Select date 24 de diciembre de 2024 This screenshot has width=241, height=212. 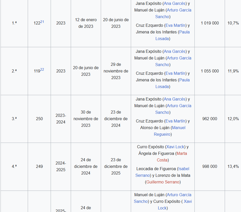(86, 167)
